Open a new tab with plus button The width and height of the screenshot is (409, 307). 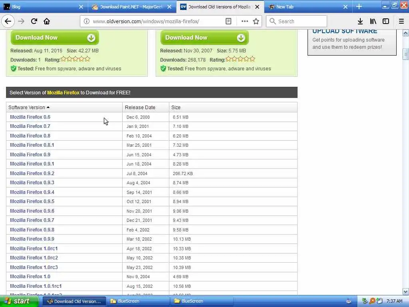pyautogui.click(x=359, y=7)
